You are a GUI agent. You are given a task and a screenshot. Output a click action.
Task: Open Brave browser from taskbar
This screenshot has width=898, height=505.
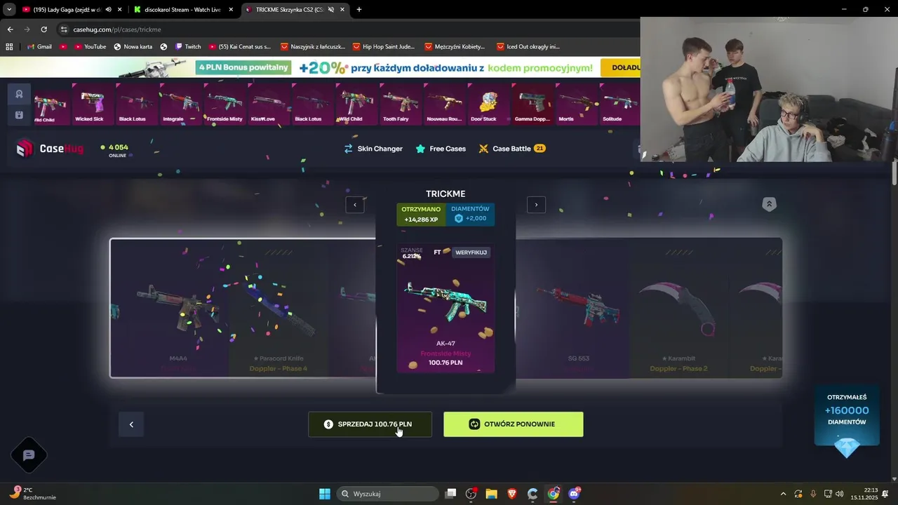click(x=512, y=494)
